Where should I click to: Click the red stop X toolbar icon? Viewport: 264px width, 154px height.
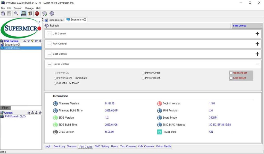(x=37, y=14)
